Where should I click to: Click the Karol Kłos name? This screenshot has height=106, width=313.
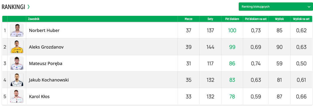pos(39,96)
